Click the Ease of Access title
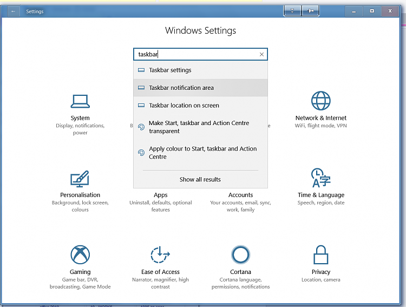Screen dimensions: 406x307 pyautogui.click(x=160, y=272)
